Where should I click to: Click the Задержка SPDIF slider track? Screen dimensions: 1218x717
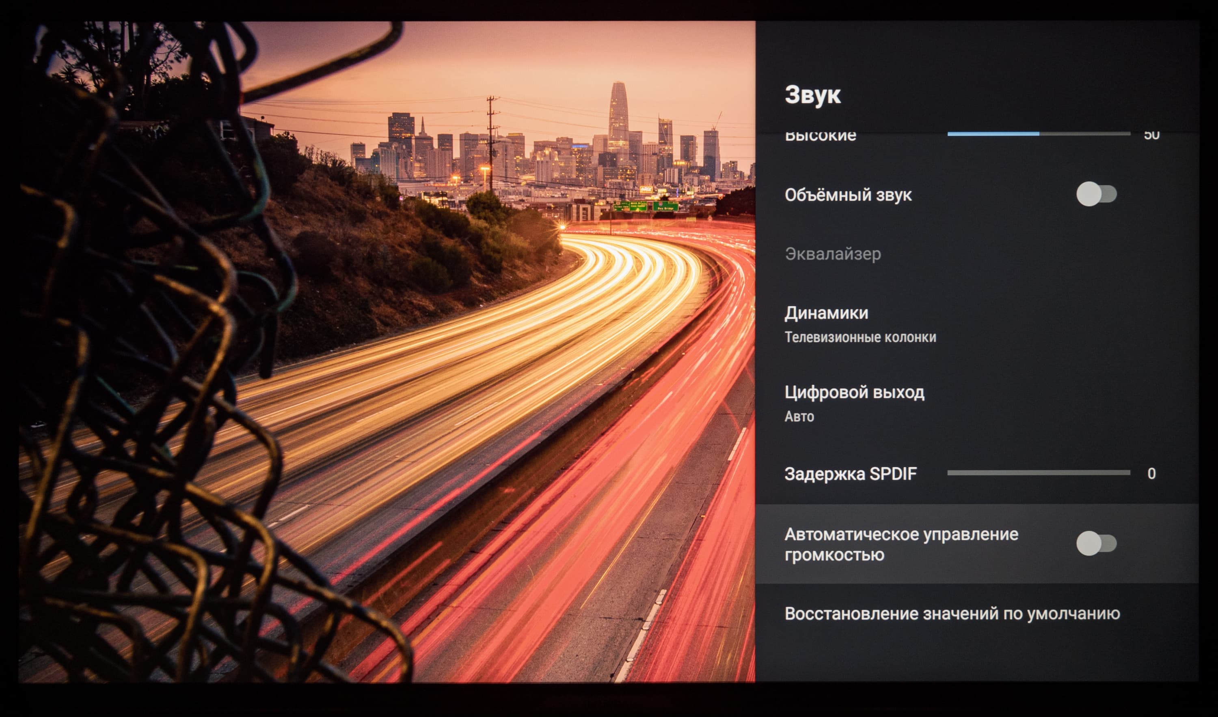point(1038,472)
